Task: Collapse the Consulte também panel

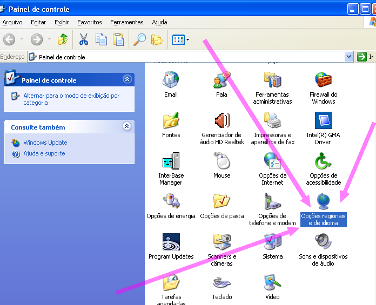Action: click(x=127, y=126)
